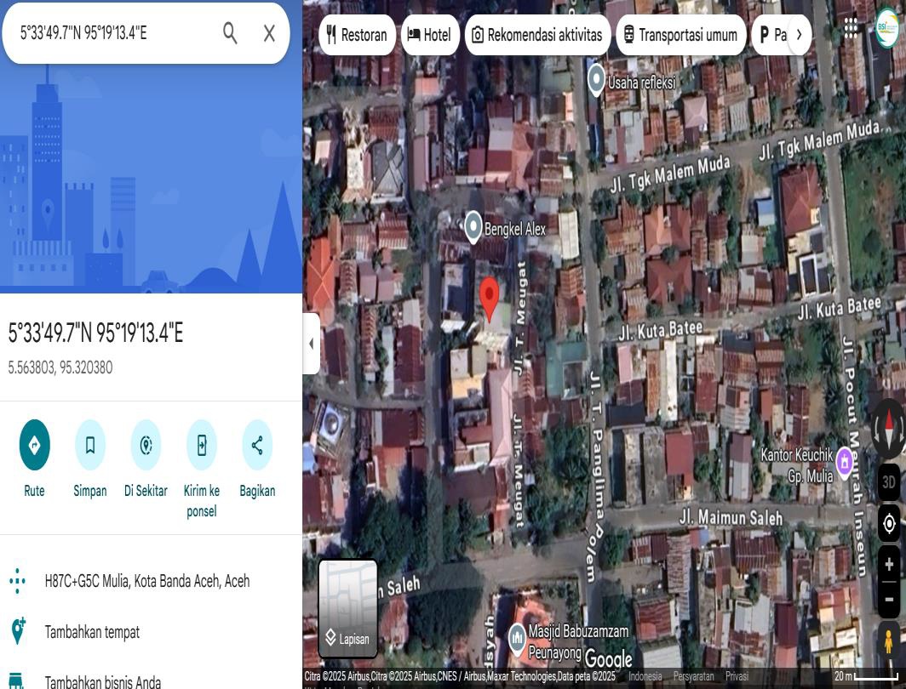906x689 pixels.
Task: Collapse the side panel arrow
Action: (x=311, y=344)
